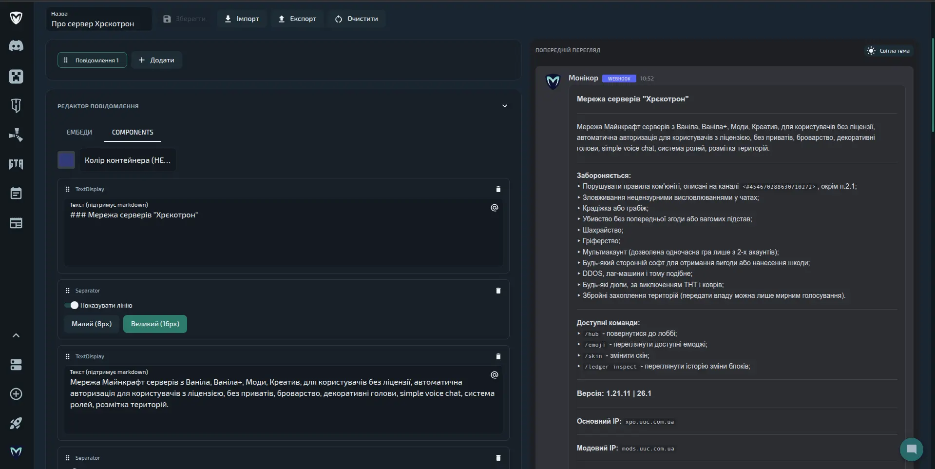Delete the bottom Separator component

(498, 458)
